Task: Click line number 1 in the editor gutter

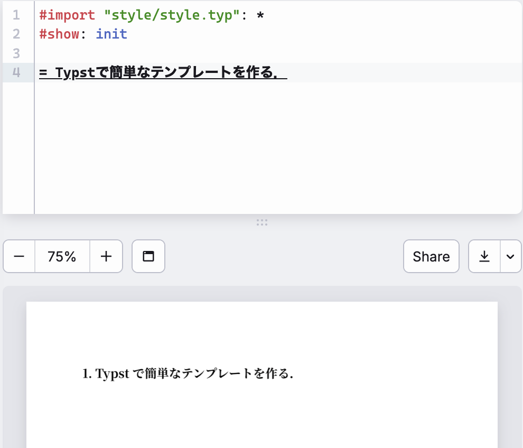Action: [16, 15]
